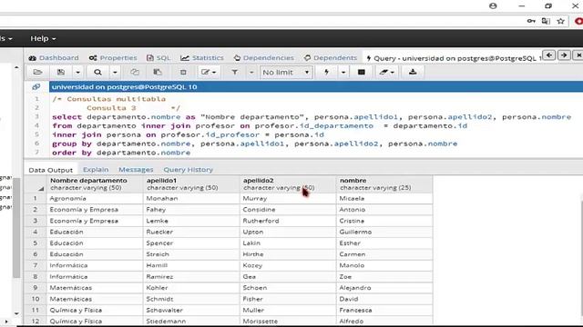Click the Delete row icon

pyautogui.click(x=183, y=73)
